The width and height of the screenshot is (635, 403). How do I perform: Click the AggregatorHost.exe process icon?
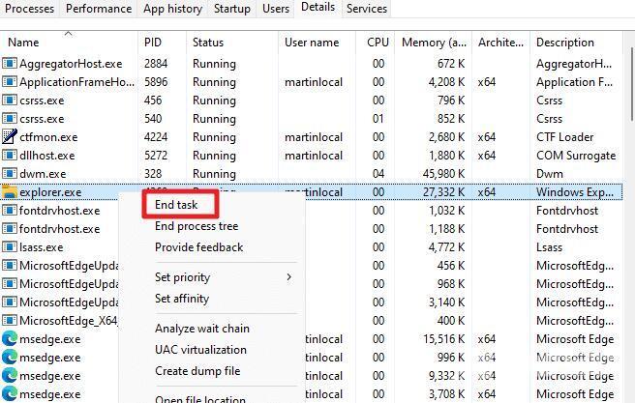tap(9, 64)
